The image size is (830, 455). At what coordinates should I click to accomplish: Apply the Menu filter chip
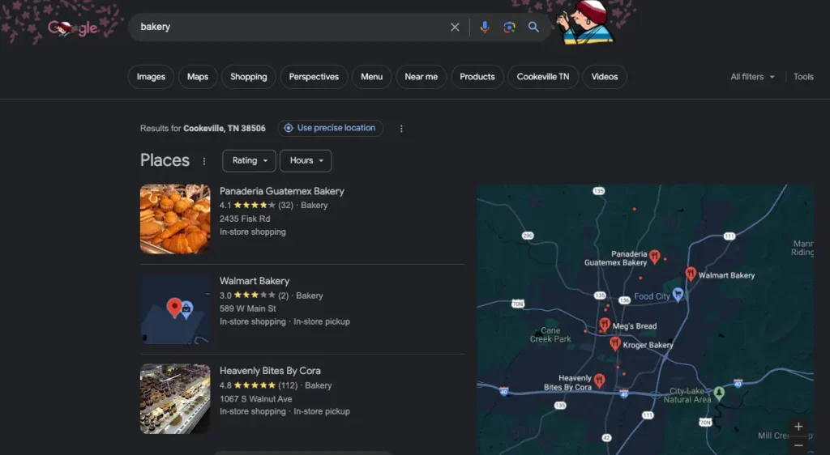(371, 77)
